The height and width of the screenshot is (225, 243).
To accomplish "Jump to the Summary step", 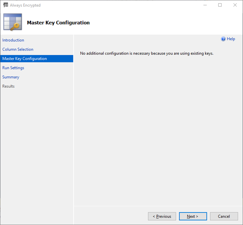I will (11, 77).
